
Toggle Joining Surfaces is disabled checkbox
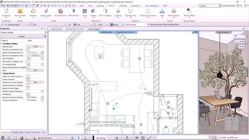[28, 86]
